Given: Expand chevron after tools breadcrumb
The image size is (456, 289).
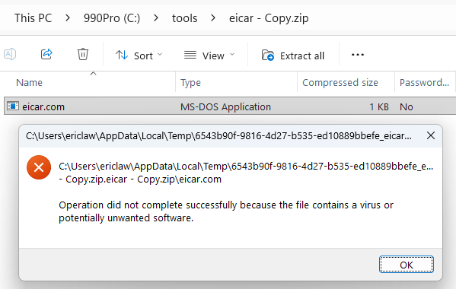Looking at the screenshot, I should pos(213,18).
